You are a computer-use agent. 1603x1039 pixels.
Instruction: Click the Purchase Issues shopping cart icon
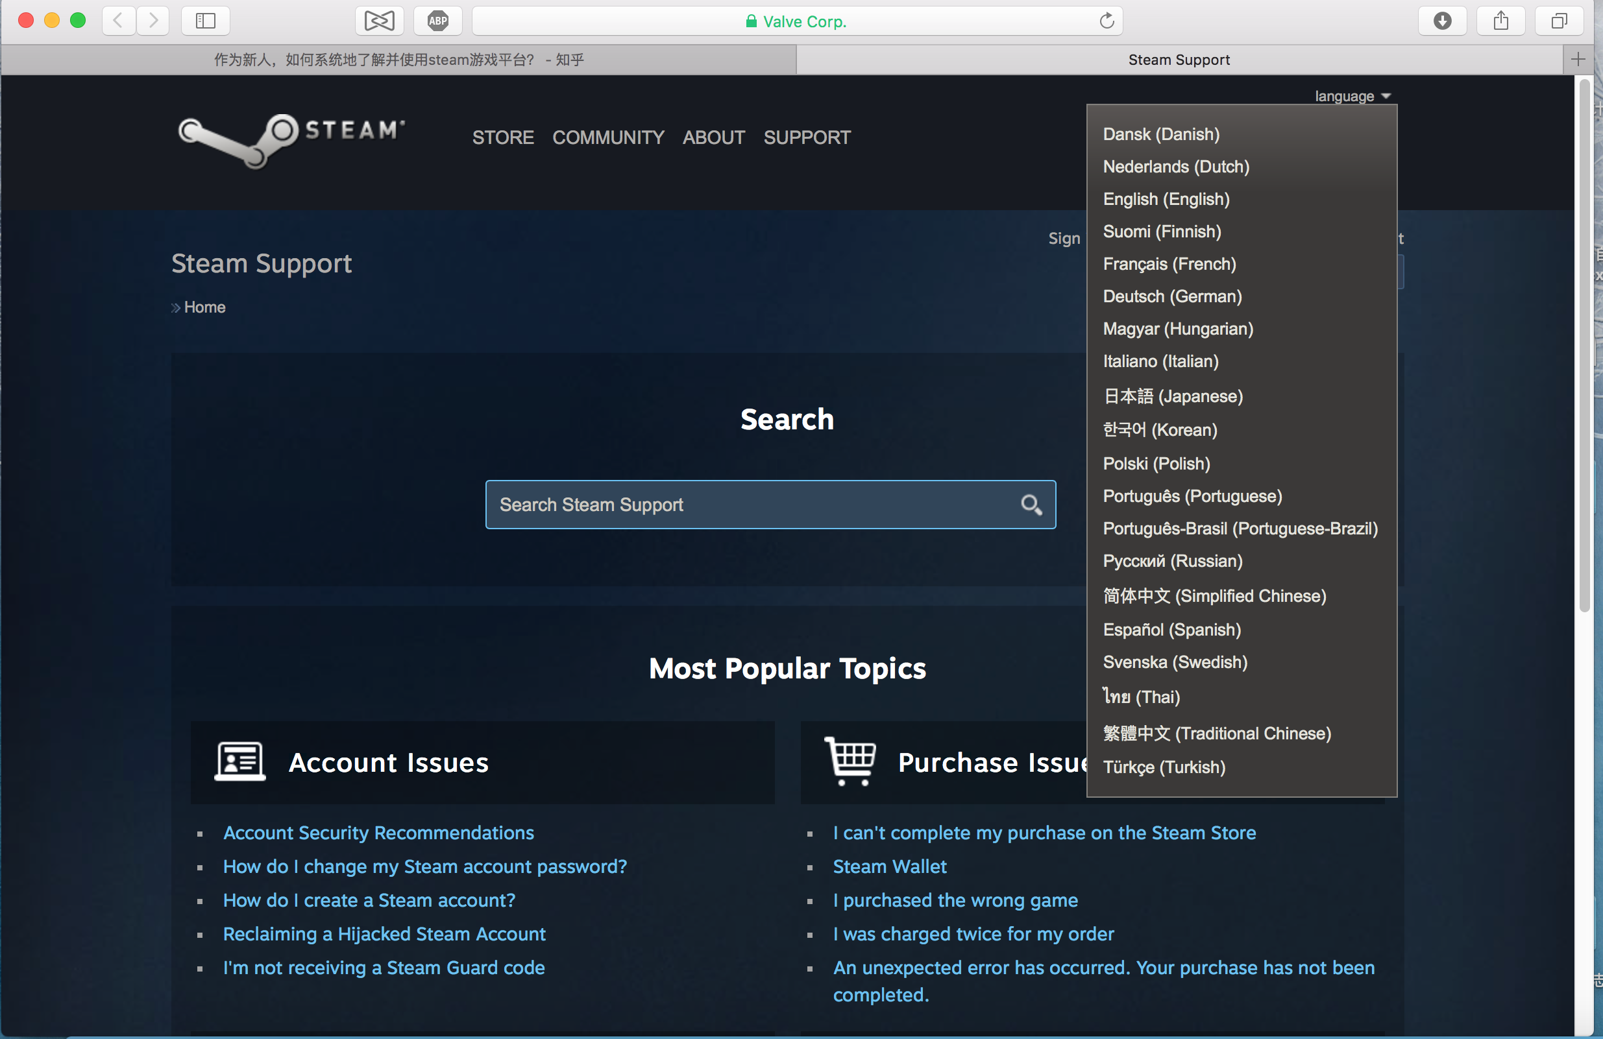click(x=851, y=760)
